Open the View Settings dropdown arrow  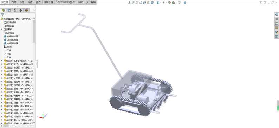pyautogui.click(x=182, y=2)
